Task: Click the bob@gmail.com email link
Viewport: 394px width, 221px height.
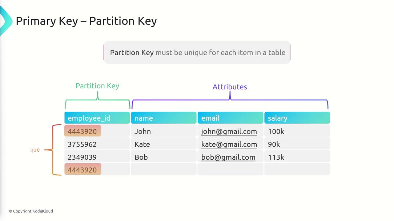Action: click(x=228, y=157)
